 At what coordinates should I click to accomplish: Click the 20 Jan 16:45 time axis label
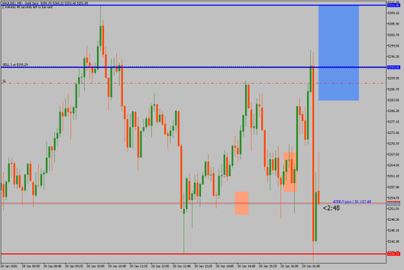click(x=311, y=266)
